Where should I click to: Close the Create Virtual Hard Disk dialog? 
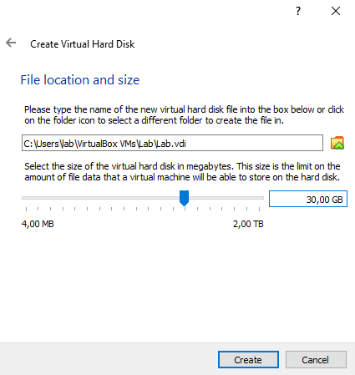pyautogui.click(x=336, y=11)
